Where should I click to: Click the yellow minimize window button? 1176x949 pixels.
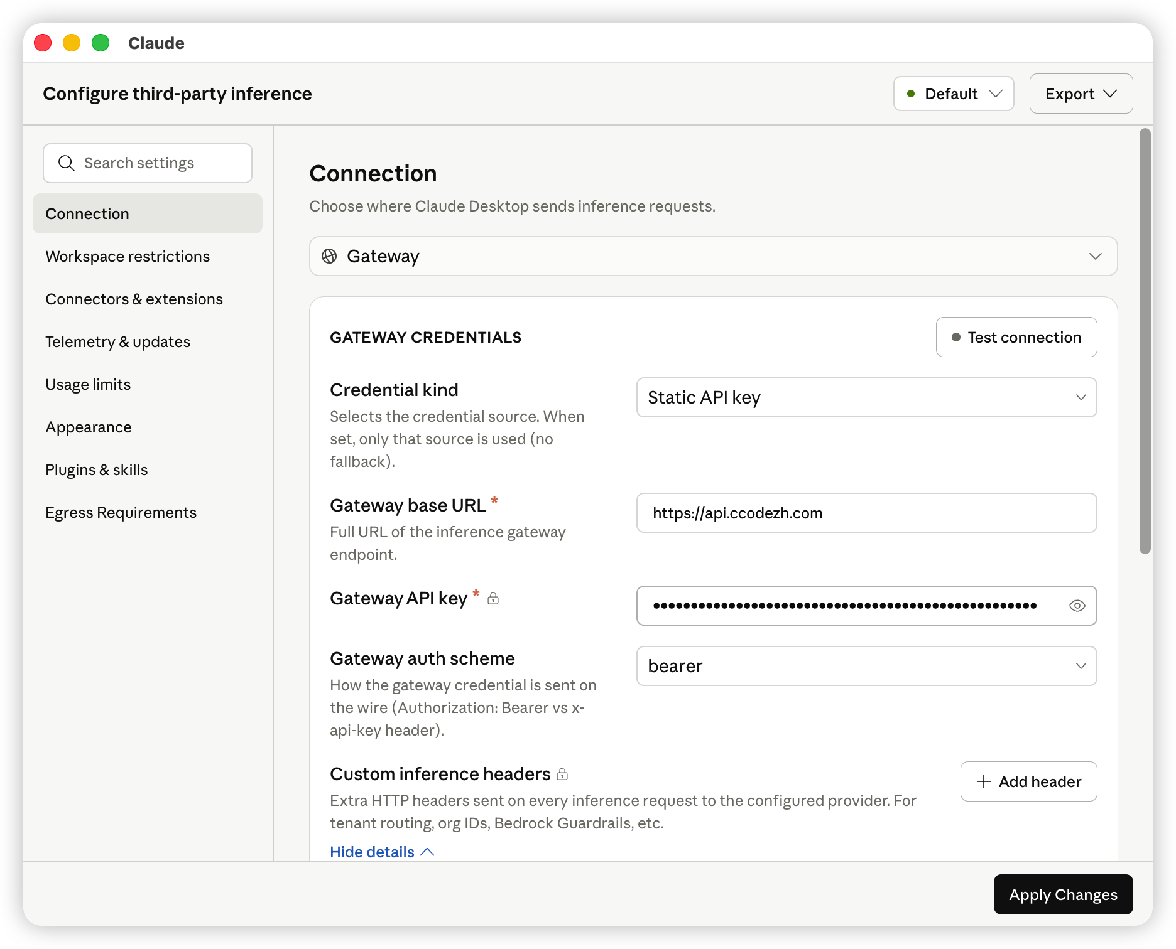(x=72, y=43)
